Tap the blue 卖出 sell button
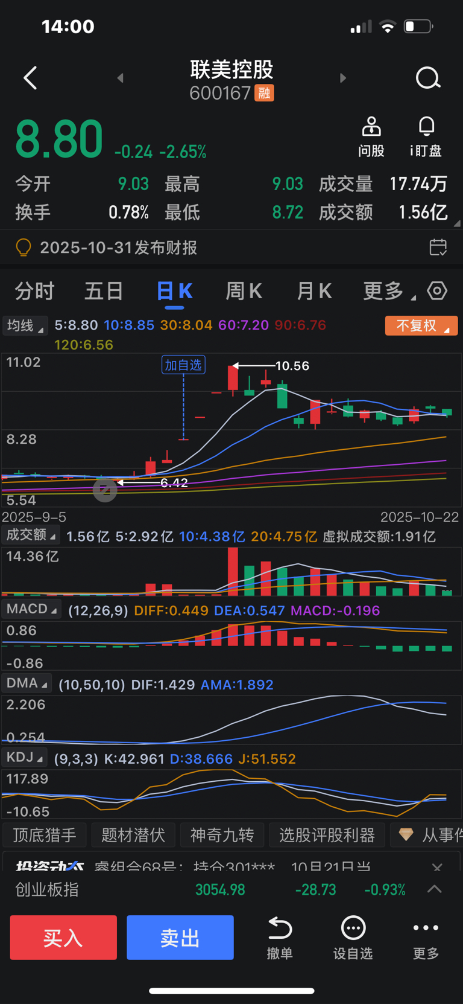Image resolution: width=463 pixels, height=1004 pixels. [x=180, y=938]
